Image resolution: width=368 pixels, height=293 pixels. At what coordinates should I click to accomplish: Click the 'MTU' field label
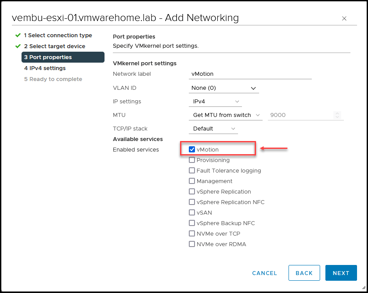click(x=119, y=115)
